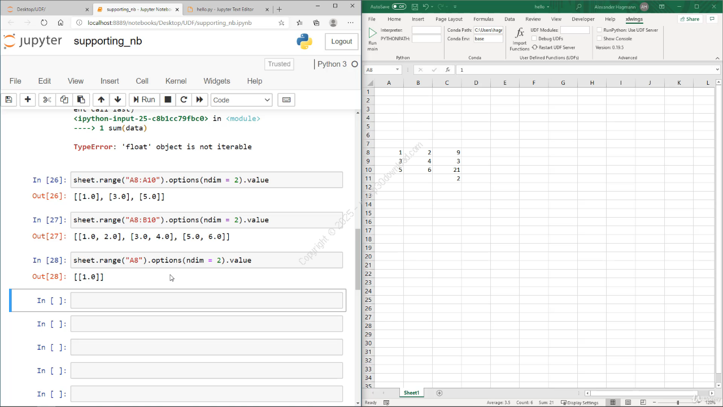Click Restart UDF Server

[x=554, y=47]
